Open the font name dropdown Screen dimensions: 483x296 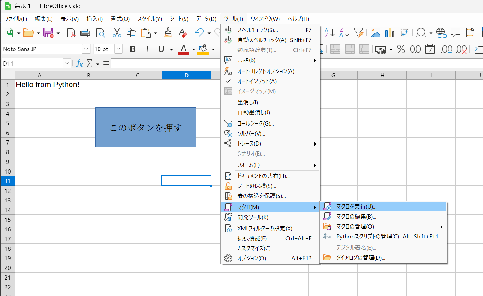click(x=86, y=49)
